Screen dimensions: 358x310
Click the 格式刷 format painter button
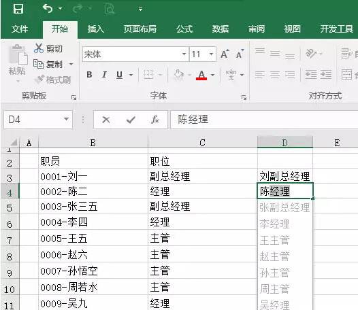point(52,80)
